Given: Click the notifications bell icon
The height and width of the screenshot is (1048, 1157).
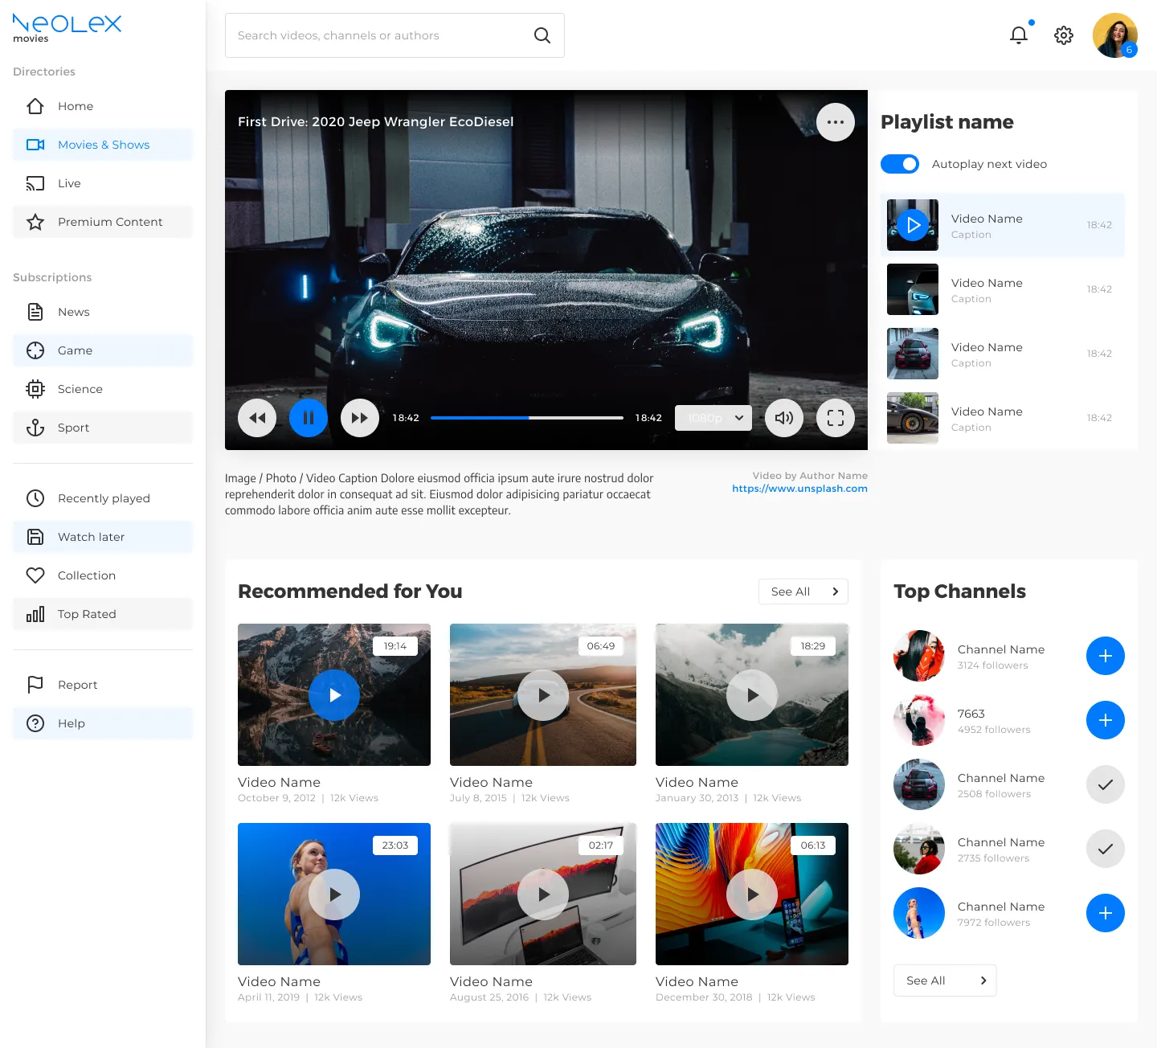Looking at the screenshot, I should [x=1018, y=35].
